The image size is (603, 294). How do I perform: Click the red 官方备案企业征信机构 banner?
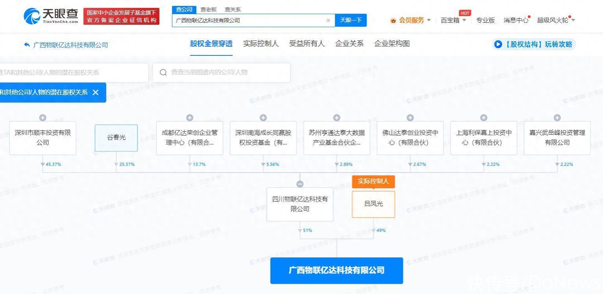(x=121, y=16)
